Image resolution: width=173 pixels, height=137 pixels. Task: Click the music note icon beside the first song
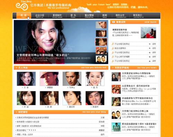click(x=113, y=44)
